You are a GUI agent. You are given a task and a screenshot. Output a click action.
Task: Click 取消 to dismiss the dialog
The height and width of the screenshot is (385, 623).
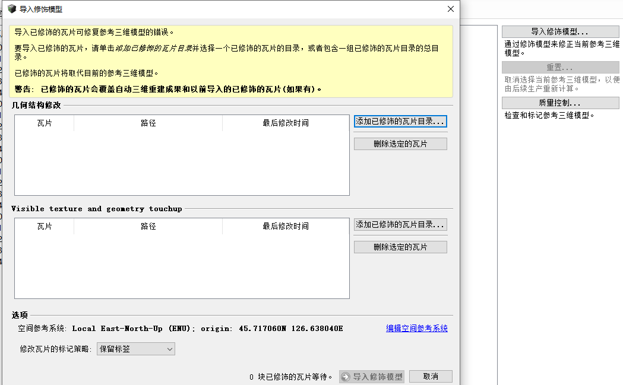pyautogui.click(x=430, y=376)
